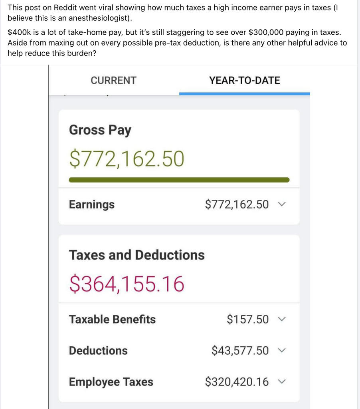Expand the Taxable Benefits chevron
Image resolution: width=360 pixels, height=409 pixels.
tap(282, 319)
